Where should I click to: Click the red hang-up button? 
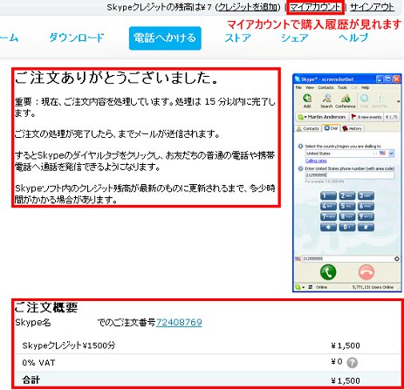366,272
